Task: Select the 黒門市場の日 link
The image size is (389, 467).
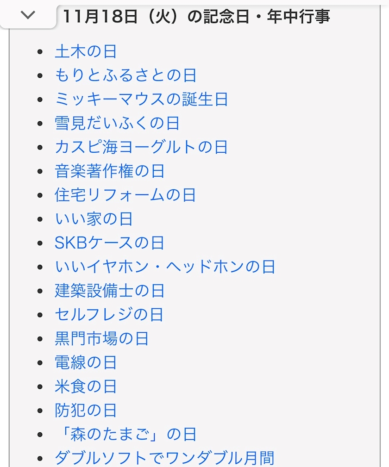Action: [102, 339]
